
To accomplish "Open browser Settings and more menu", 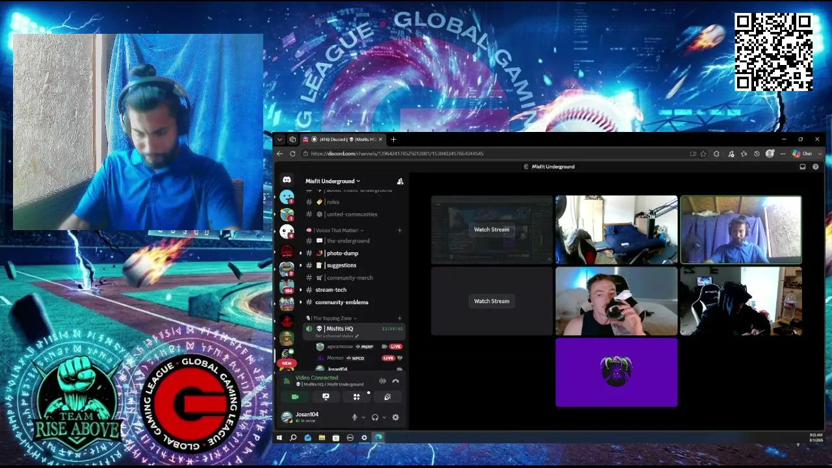I will point(783,154).
